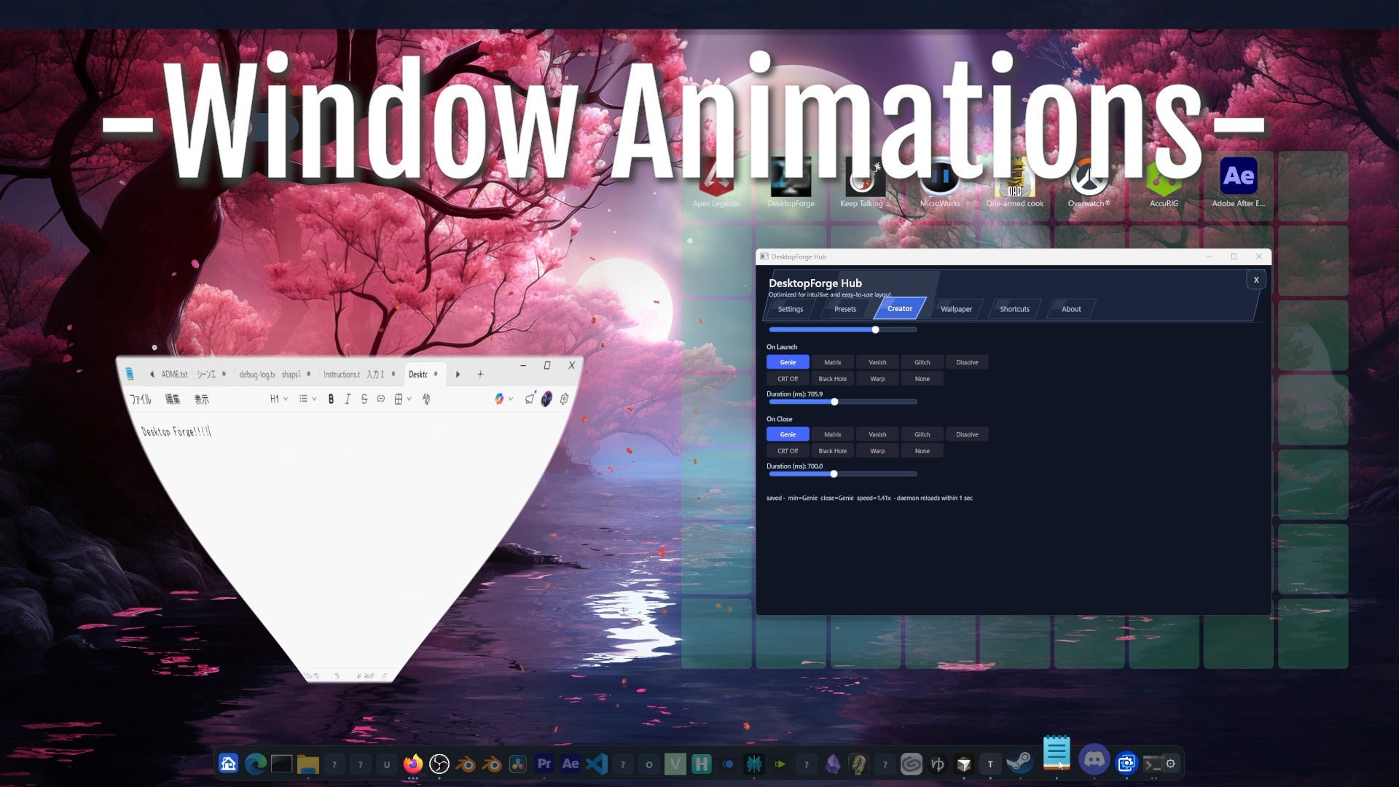Open the Wallpaper tab in DesktopForge Hub

pos(956,309)
